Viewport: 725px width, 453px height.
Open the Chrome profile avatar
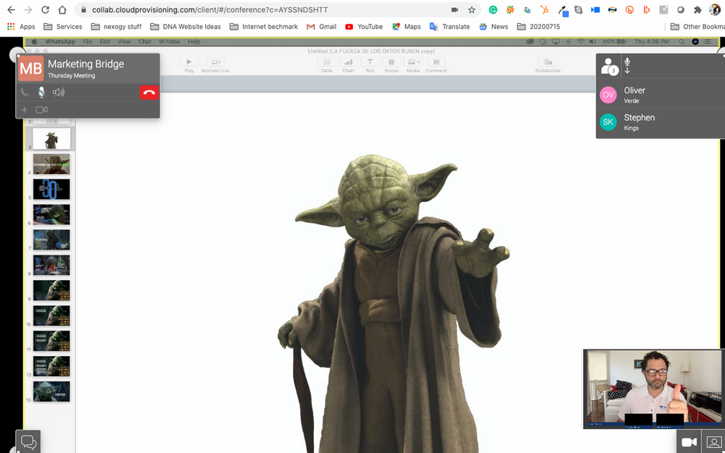(x=715, y=9)
